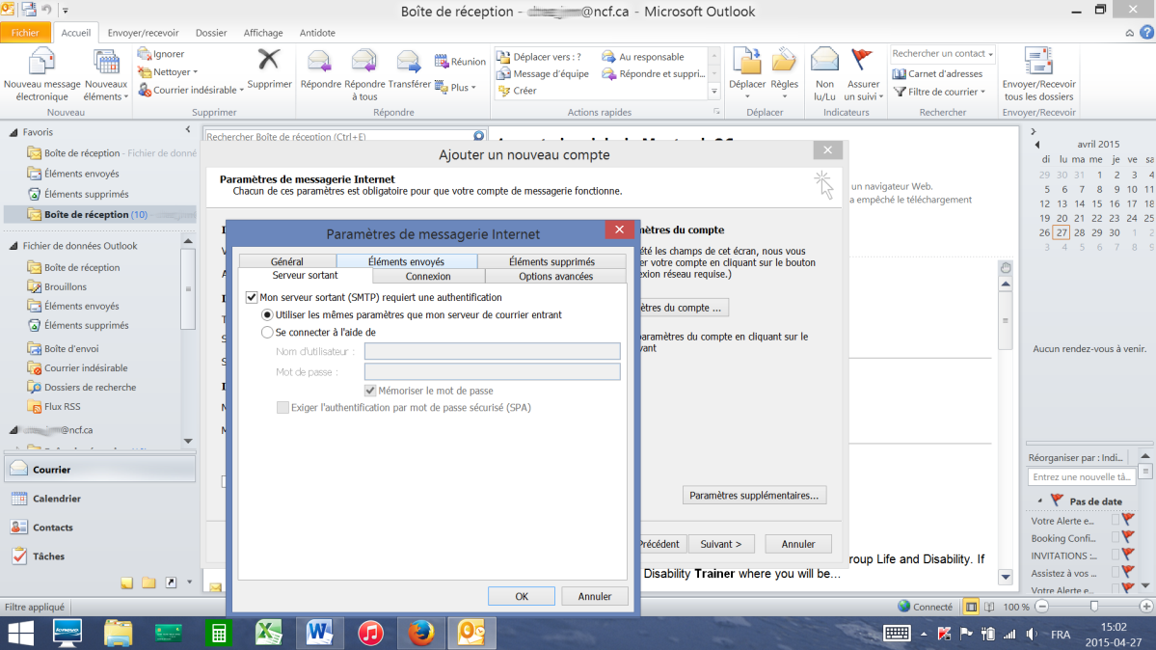The height and width of the screenshot is (650, 1156).
Task: Select Utiliser les mêmes paramètres radio
Action: [x=268, y=315]
